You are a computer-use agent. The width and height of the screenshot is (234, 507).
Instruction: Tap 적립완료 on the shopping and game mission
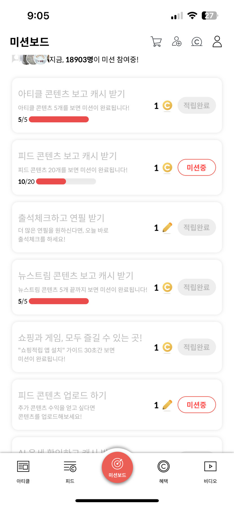(x=197, y=347)
